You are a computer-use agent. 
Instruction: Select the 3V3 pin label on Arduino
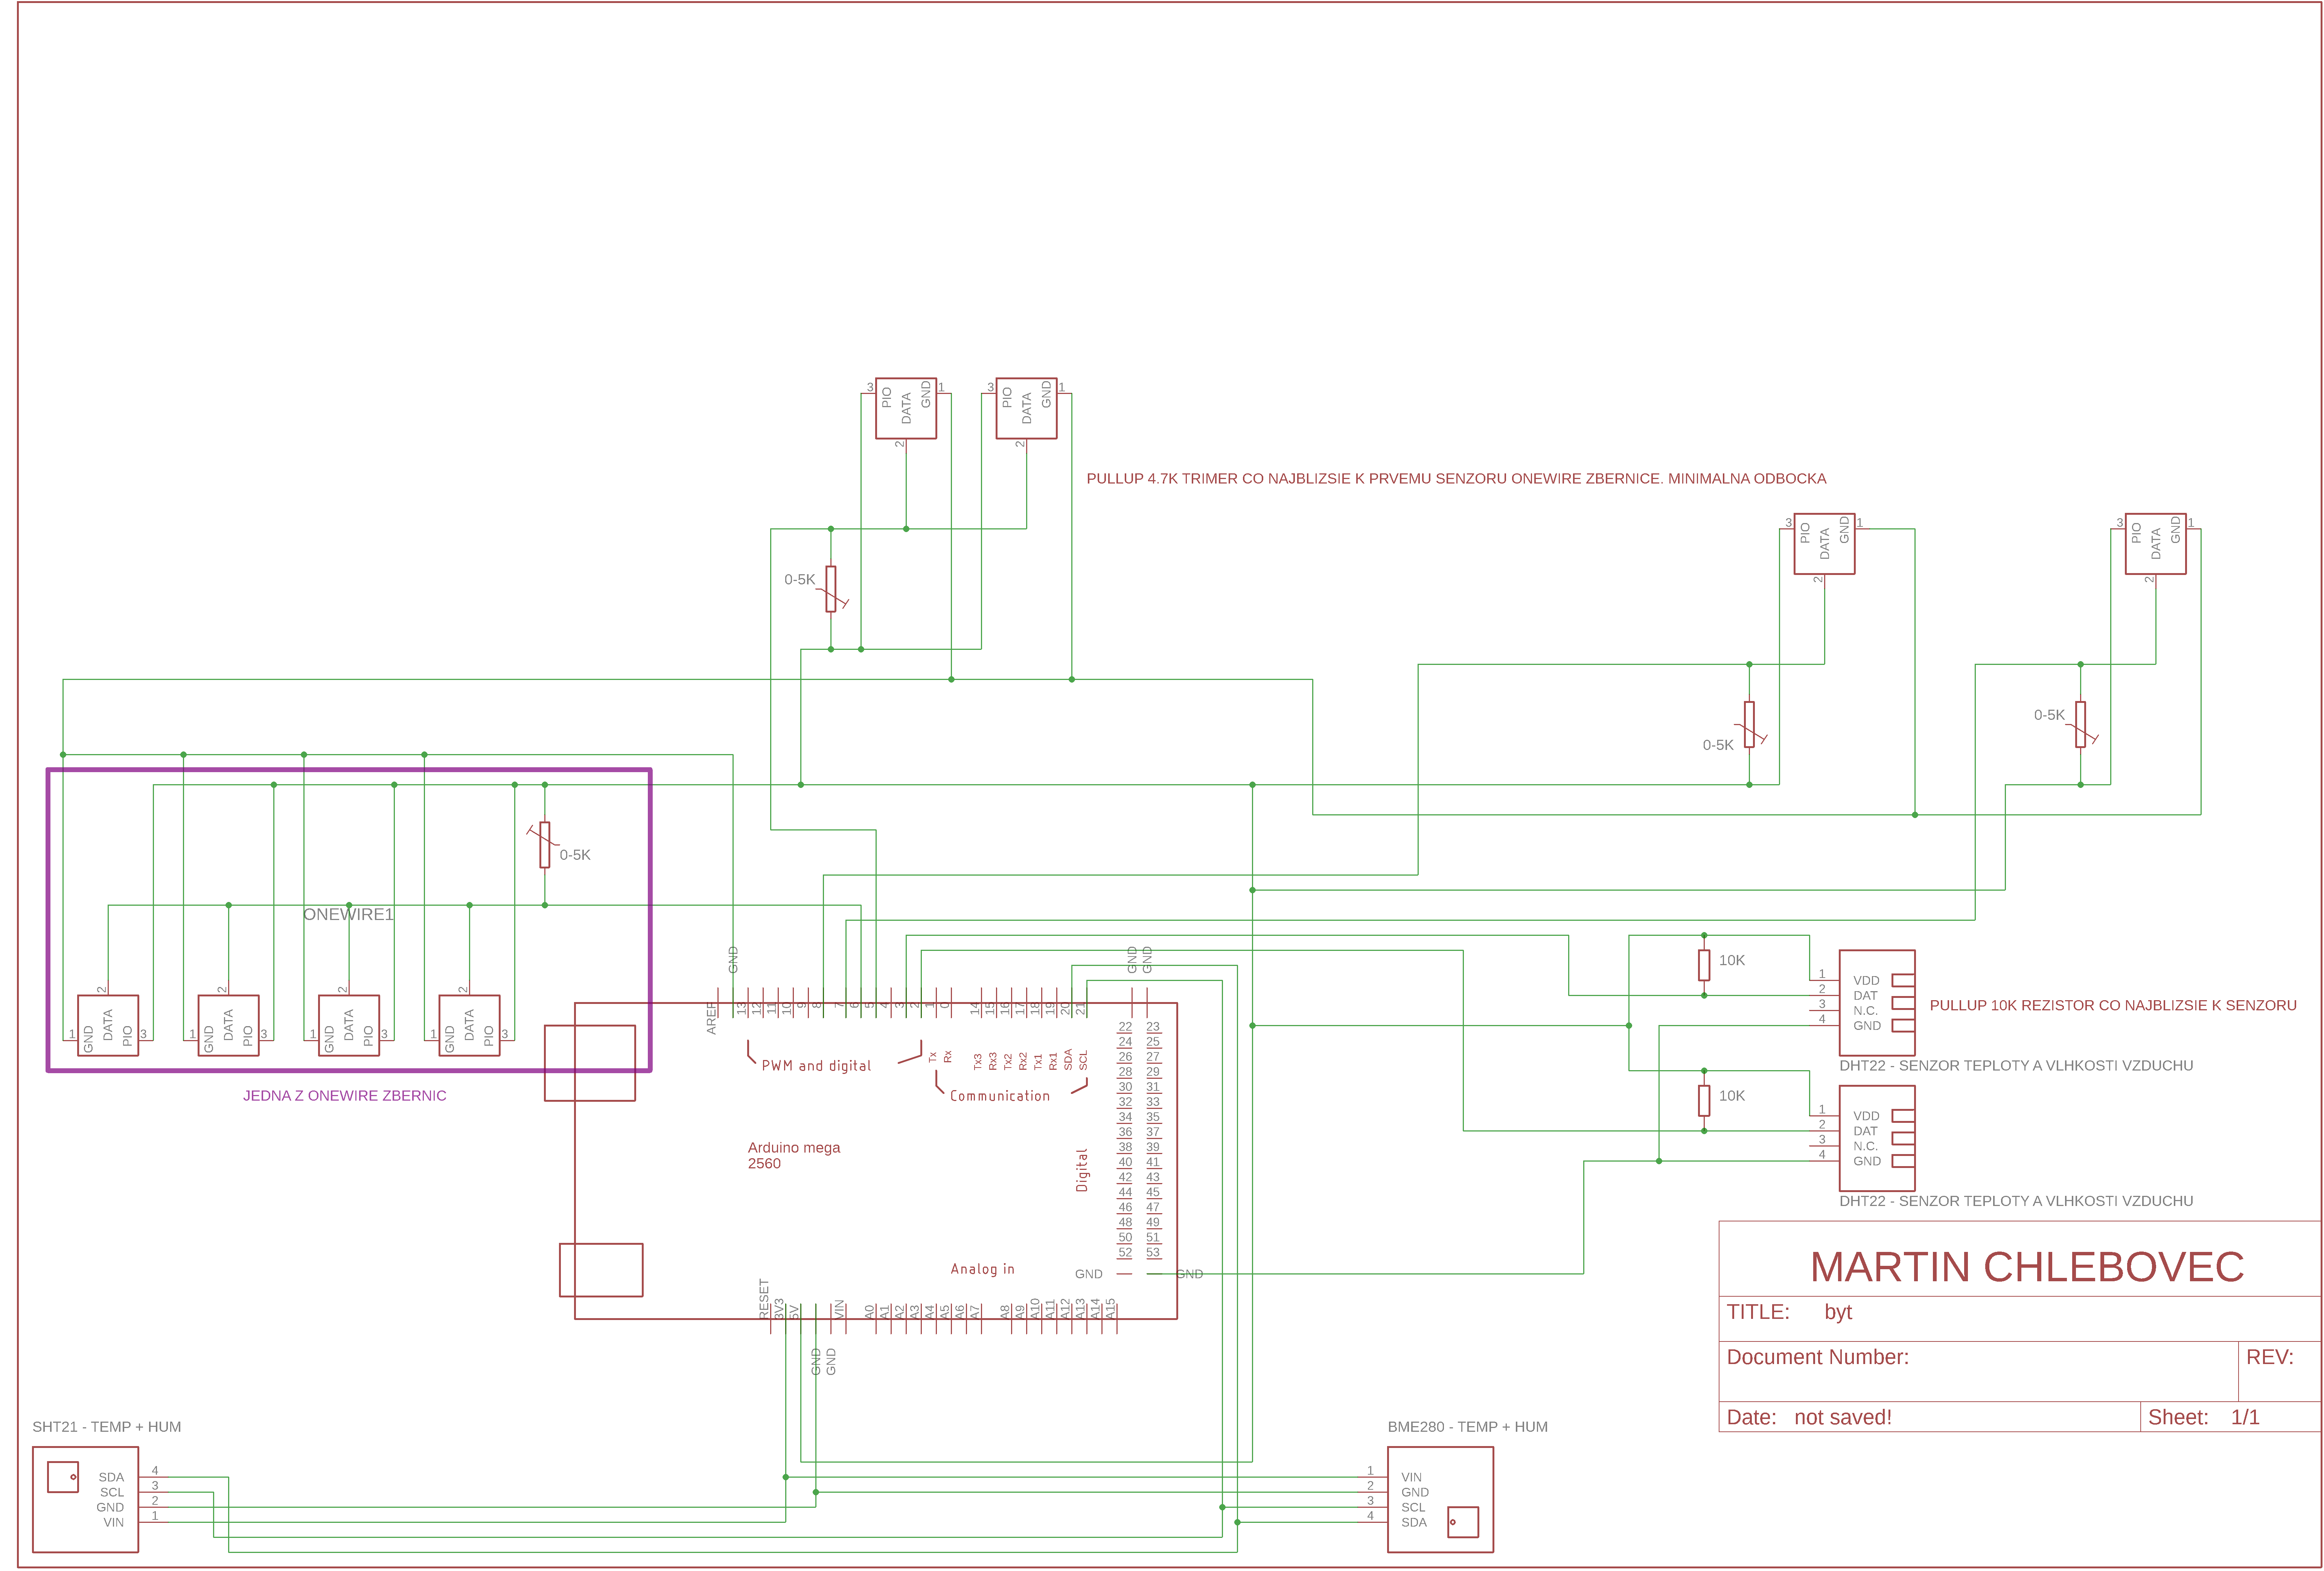779,1308
